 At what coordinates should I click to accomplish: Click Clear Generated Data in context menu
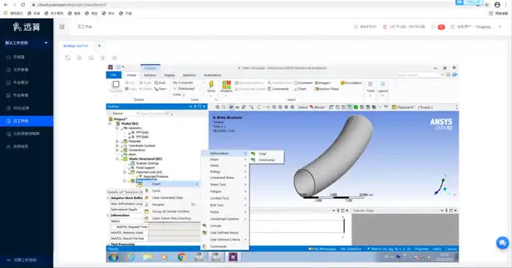[167, 198]
